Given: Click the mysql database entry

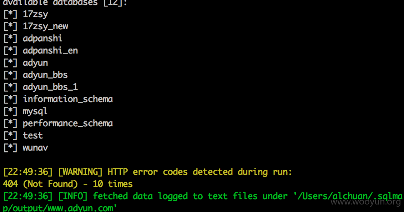Looking at the screenshot, I should pos(35,112).
